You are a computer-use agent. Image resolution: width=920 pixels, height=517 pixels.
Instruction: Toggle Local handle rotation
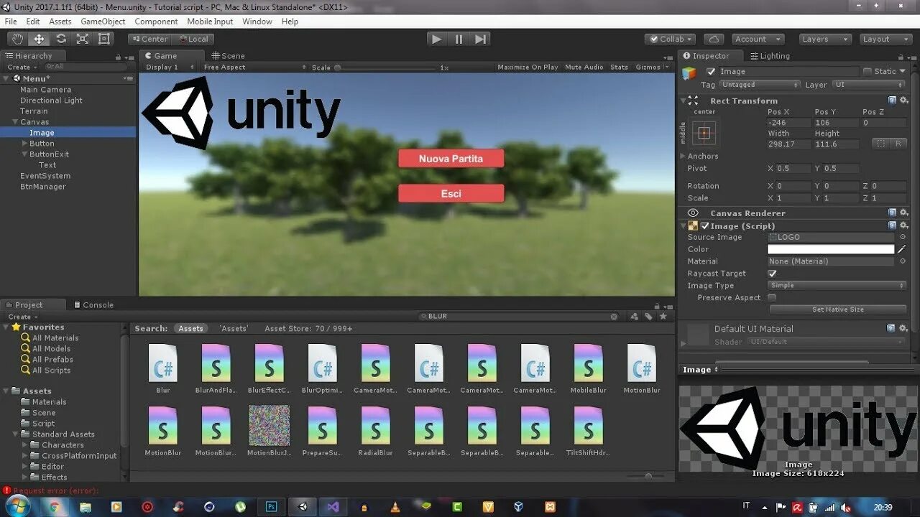(193, 39)
